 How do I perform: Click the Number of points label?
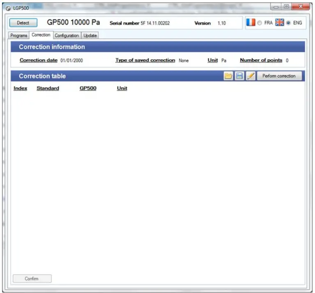261,60
